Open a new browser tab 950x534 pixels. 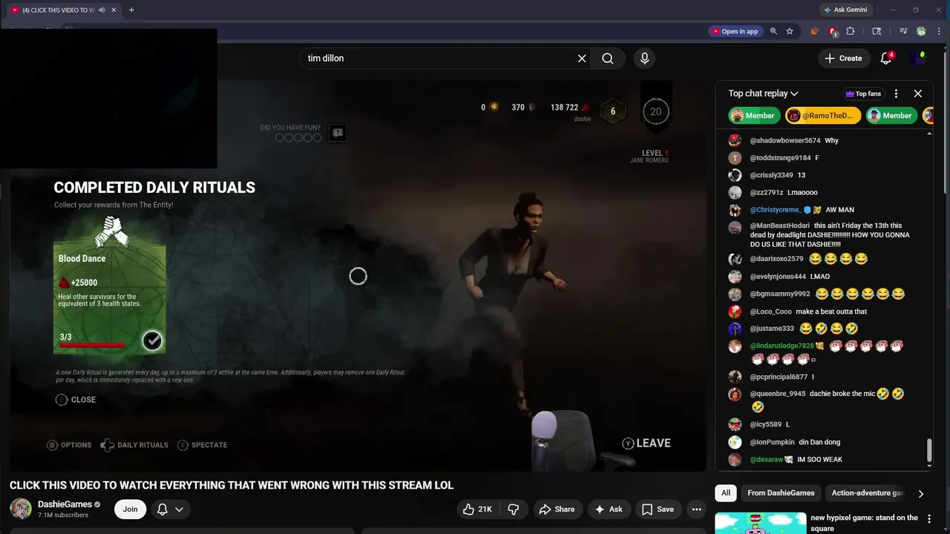point(131,10)
